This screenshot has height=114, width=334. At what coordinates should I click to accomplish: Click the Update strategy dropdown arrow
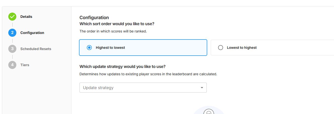coord(202,88)
